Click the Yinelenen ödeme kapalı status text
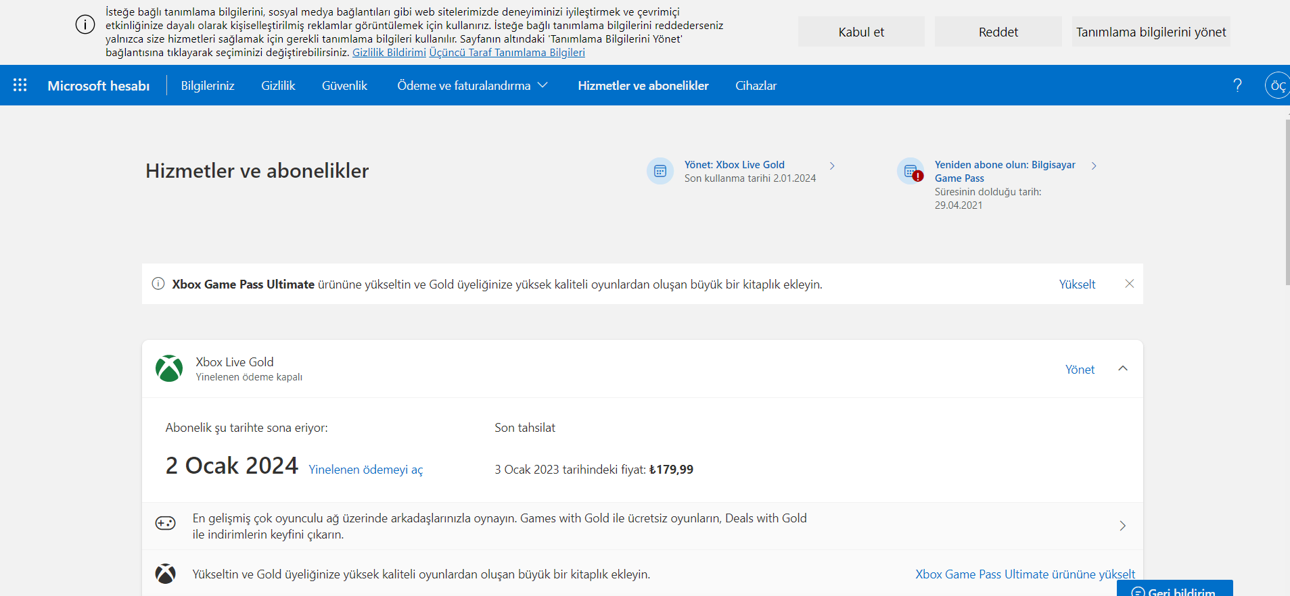The width and height of the screenshot is (1290, 596). (x=249, y=377)
